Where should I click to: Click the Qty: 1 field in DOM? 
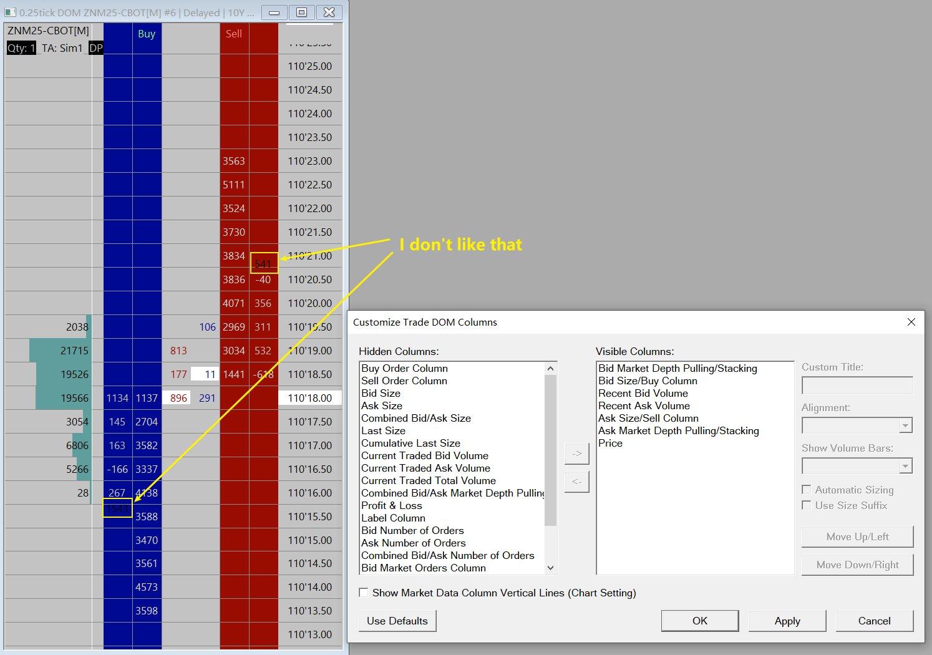click(x=21, y=48)
